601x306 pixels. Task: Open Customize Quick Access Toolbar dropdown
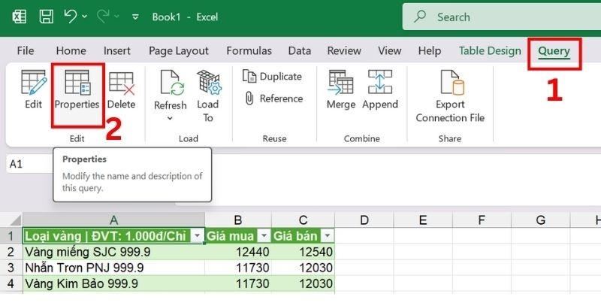pos(135,17)
